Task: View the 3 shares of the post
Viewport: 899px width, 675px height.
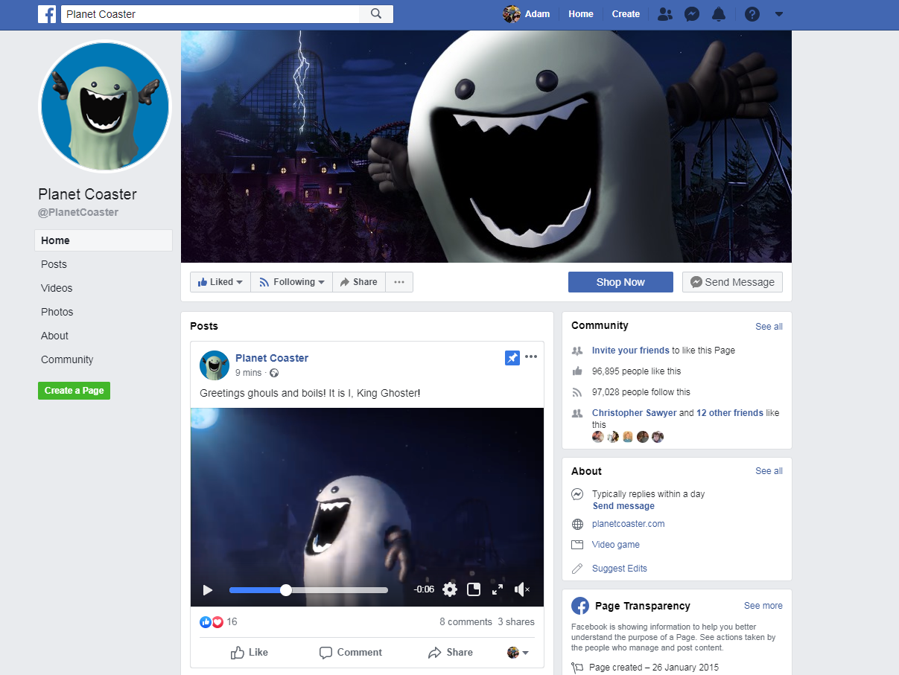Action: [516, 622]
